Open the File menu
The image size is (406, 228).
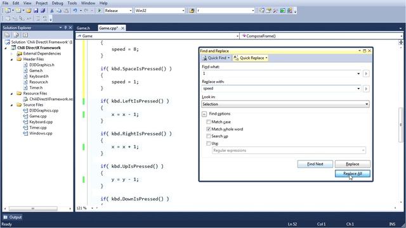(5, 3)
